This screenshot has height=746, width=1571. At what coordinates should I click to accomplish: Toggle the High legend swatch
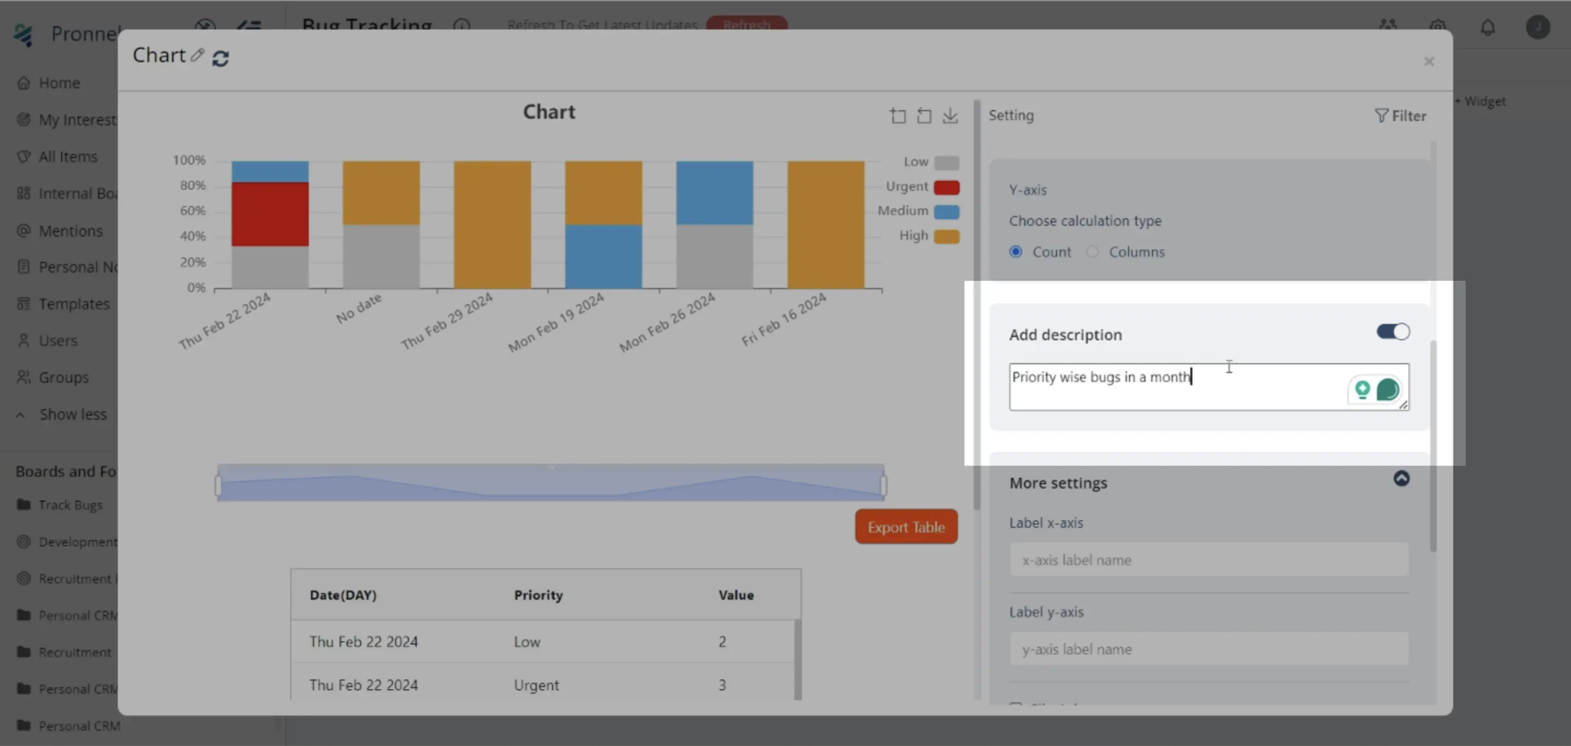[x=946, y=236]
